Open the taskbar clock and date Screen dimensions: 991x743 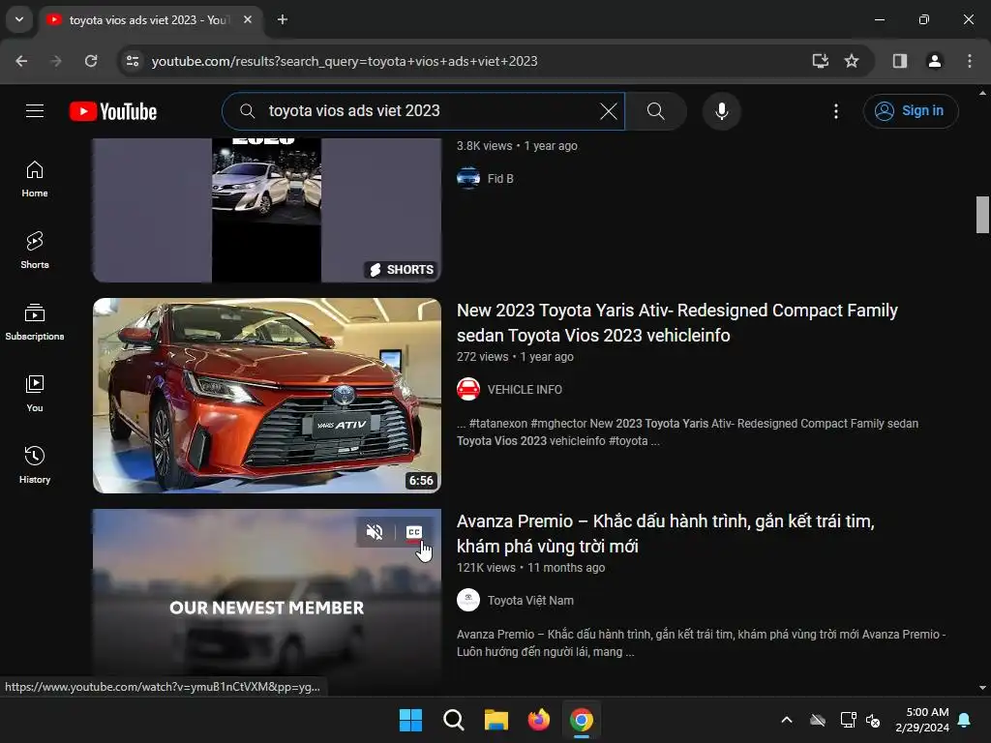pyautogui.click(x=922, y=720)
